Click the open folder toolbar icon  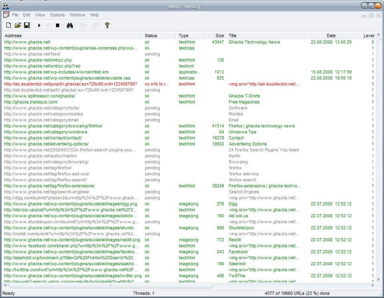[x=18, y=25]
